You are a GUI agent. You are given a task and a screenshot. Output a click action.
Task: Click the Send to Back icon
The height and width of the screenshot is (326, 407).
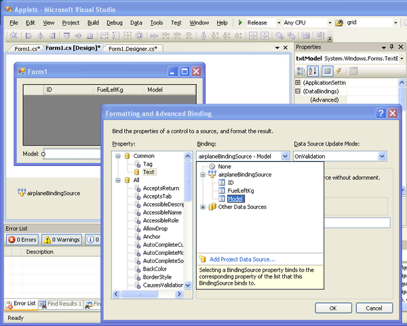coord(291,35)
